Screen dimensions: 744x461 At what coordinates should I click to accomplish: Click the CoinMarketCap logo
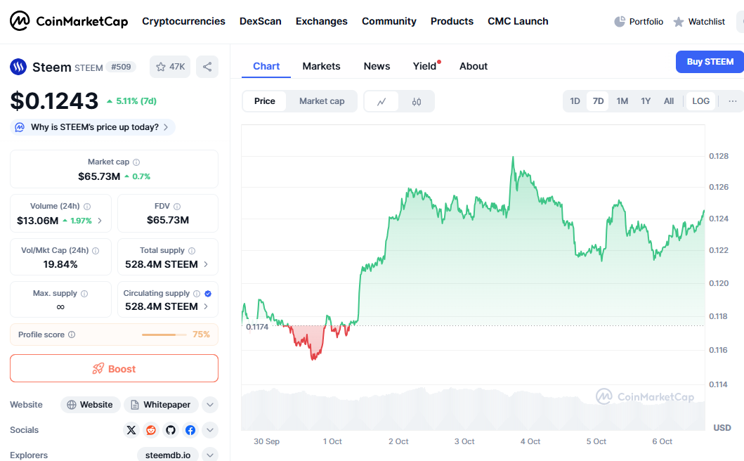69,21
